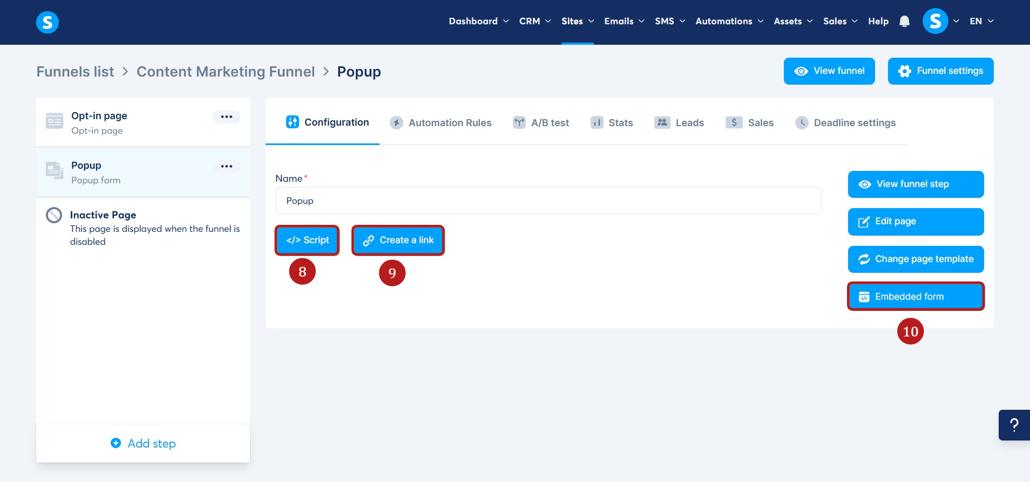Focus the Name input field
Image resolution: width=1030 pixels, height=482 pixels.
[x=548, y=201]
